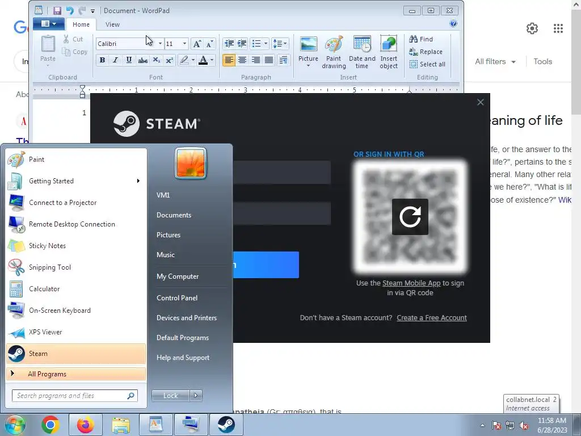
Task: Click Steam taskbar icon
Action: [226, 425]
